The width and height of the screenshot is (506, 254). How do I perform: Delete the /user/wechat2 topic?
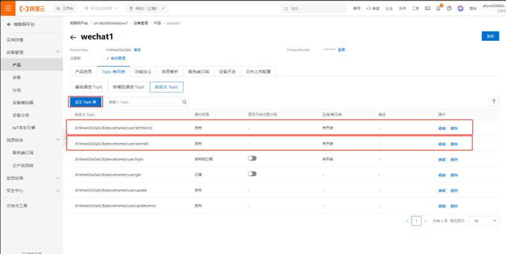(454, 144)
